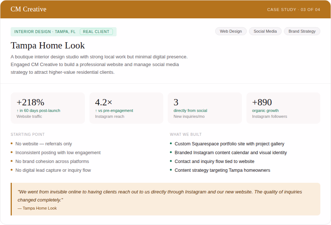Click the 4.2× Instagram reach card
Screen dimensions: 331x225
click(126, 108)
